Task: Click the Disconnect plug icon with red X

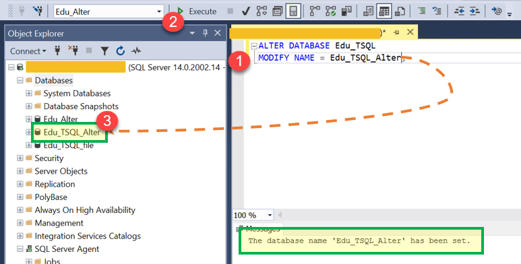Action: 73,51
